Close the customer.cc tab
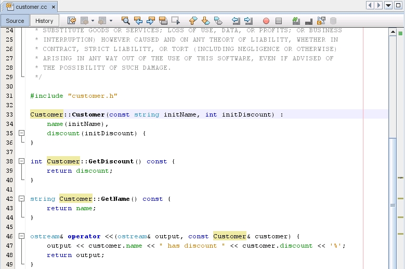The image size is (405, 269). pyautogui.click(x=54, y=7)
